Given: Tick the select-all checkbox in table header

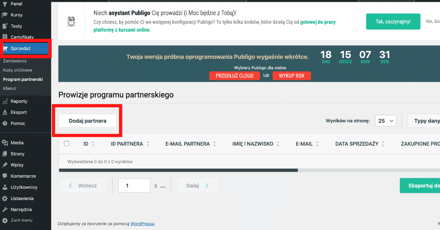Looking at the screenshot, I should coord(66,144).
